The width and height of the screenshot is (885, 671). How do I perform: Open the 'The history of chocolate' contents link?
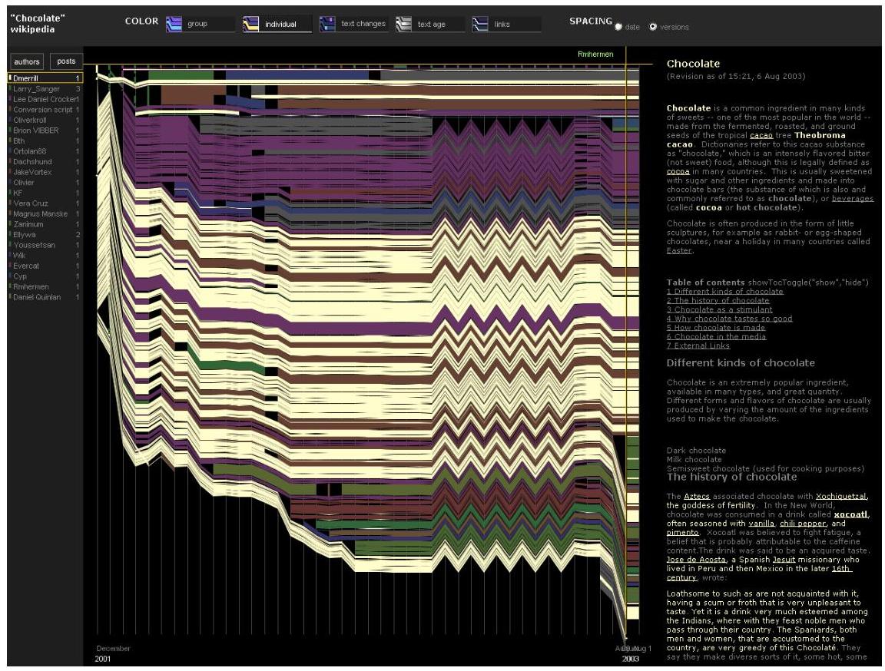click(718, 300)
